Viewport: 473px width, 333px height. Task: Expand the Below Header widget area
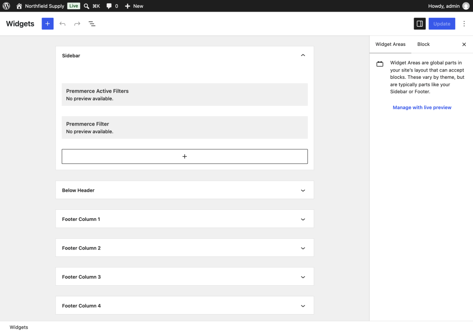click(x=184, y=190)
